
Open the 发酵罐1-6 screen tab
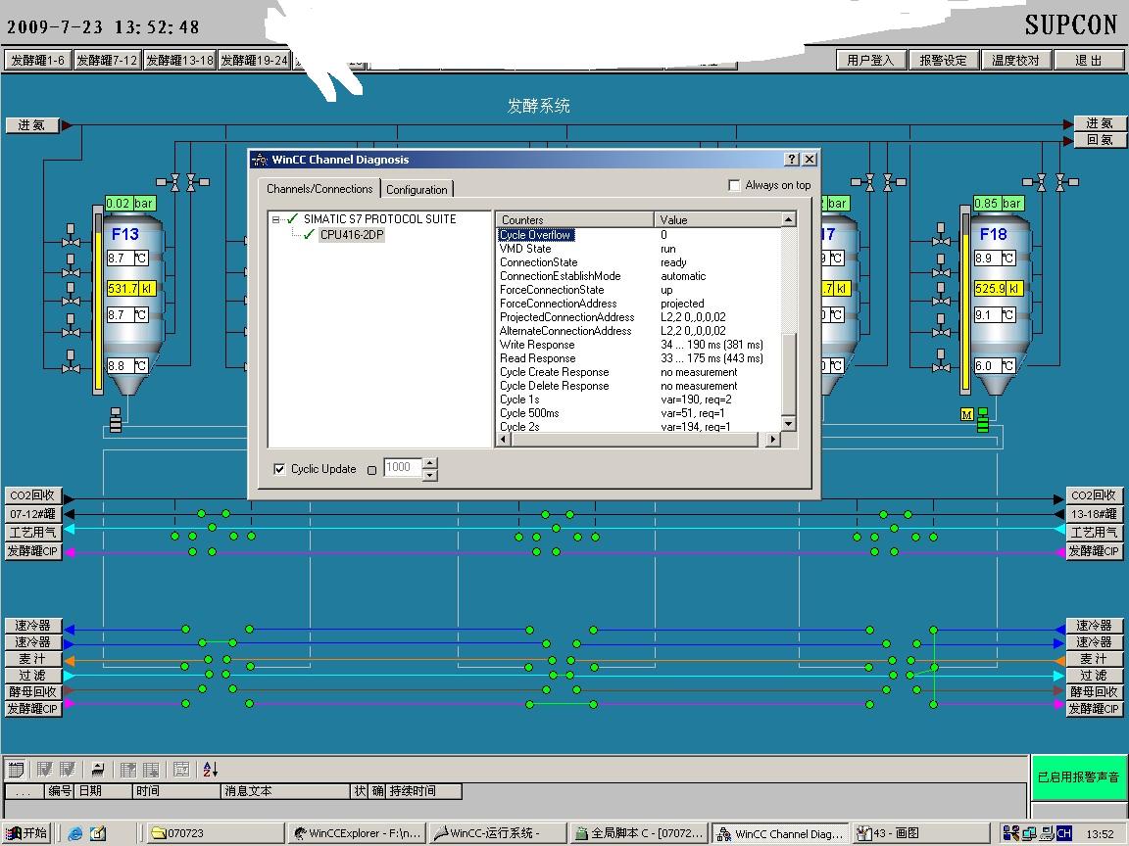[x=37, y=61]
